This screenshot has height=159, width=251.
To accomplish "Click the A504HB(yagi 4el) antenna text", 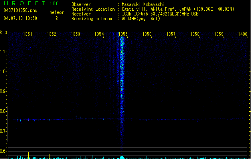I will click(x=141, y=19).
